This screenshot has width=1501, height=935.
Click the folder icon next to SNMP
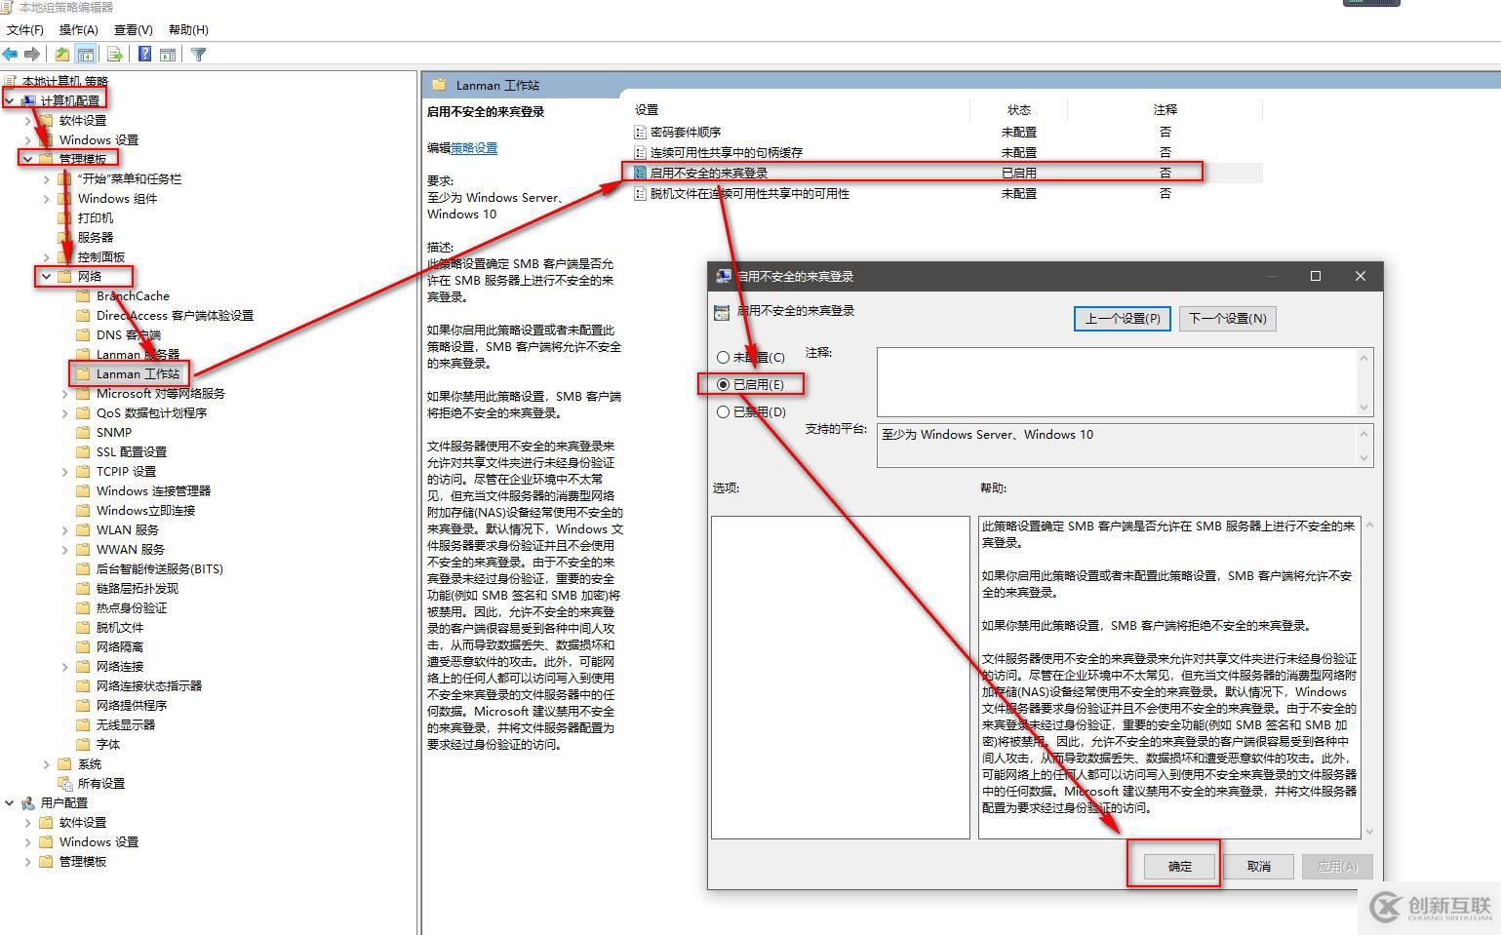pyautogui.click(x=83, y=432)
